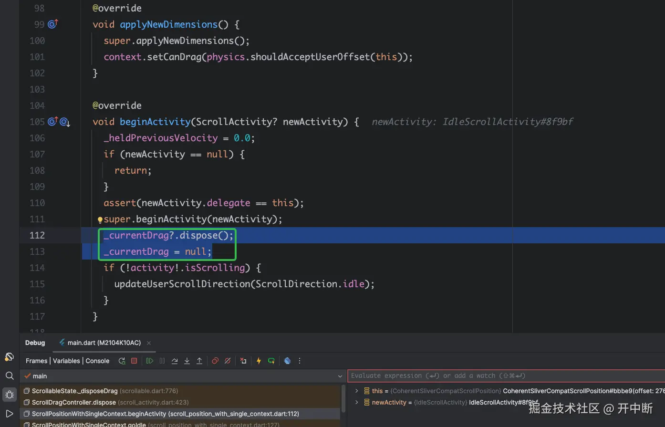Open the Run tool window icon

[x=10, y=414]
